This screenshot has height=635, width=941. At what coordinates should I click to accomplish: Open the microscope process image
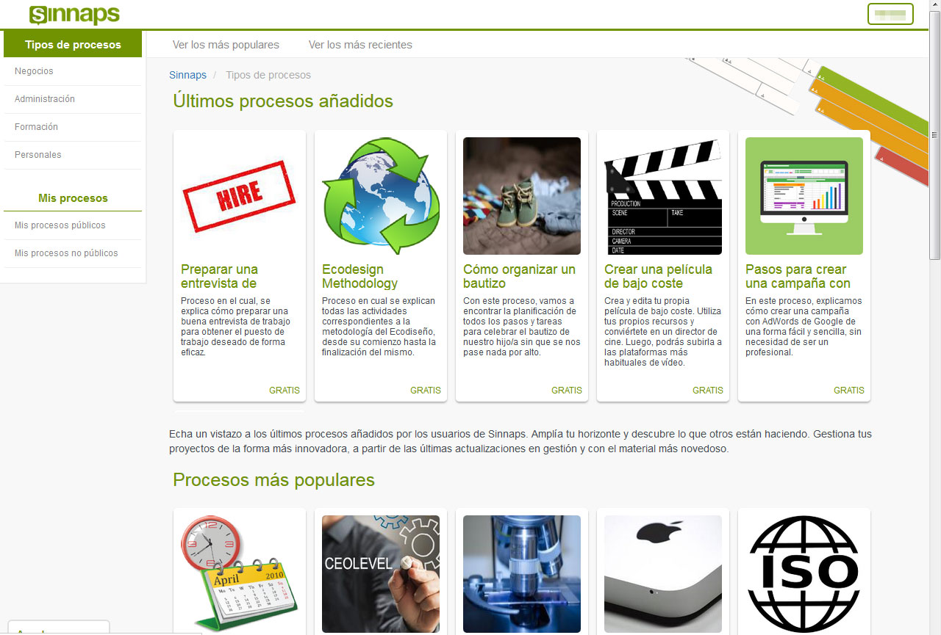[x=521, y=573]
